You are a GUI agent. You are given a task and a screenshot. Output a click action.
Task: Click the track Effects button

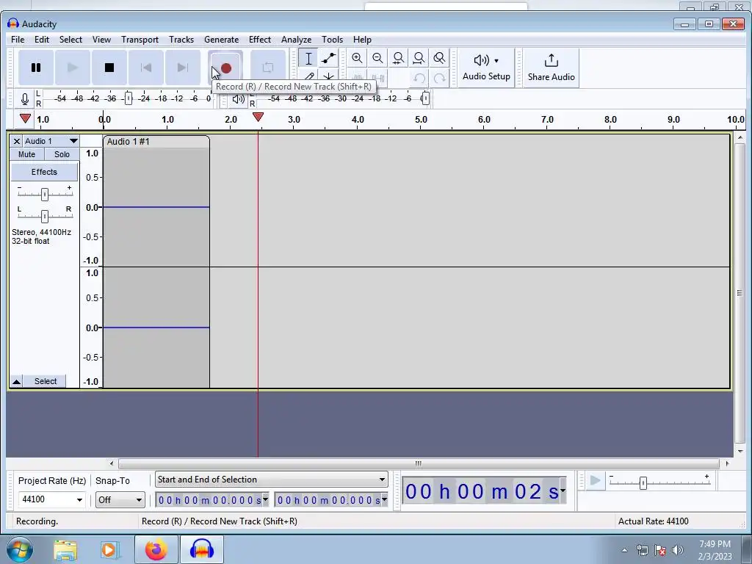[x=44, y=172]
